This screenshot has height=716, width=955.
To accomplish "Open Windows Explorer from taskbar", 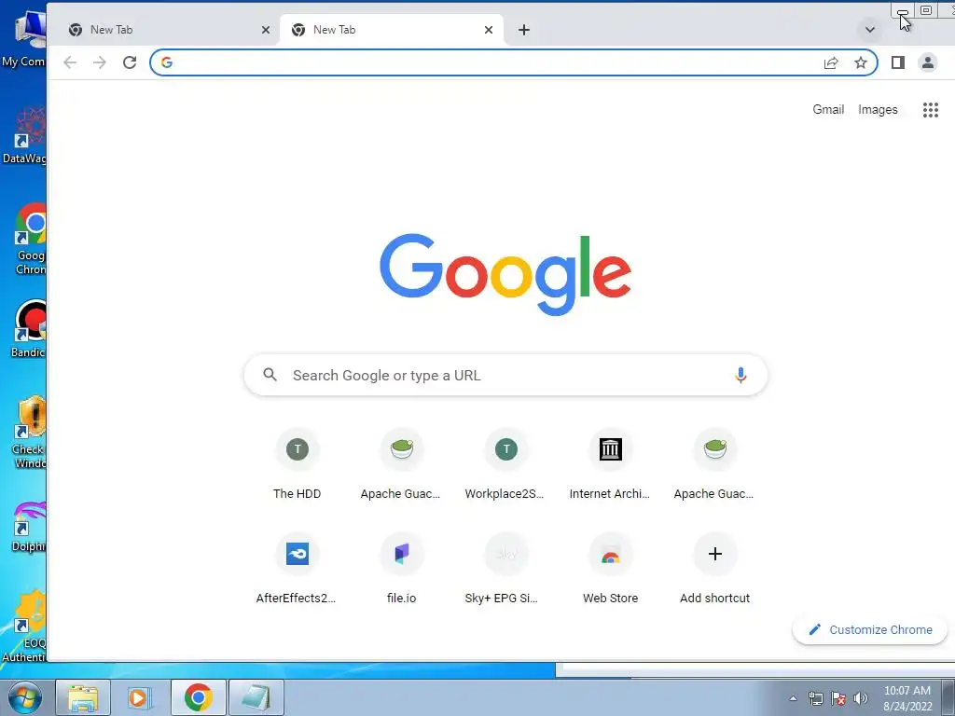I will click(x=83, y=697).
